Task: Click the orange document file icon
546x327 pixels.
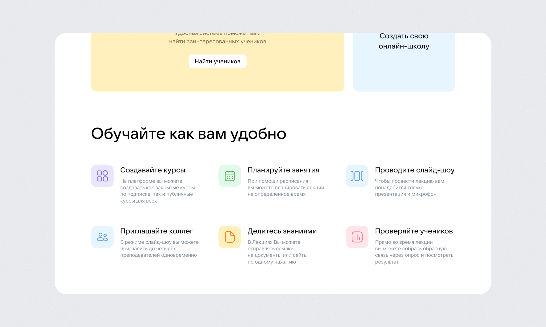Action: [230, 237]
